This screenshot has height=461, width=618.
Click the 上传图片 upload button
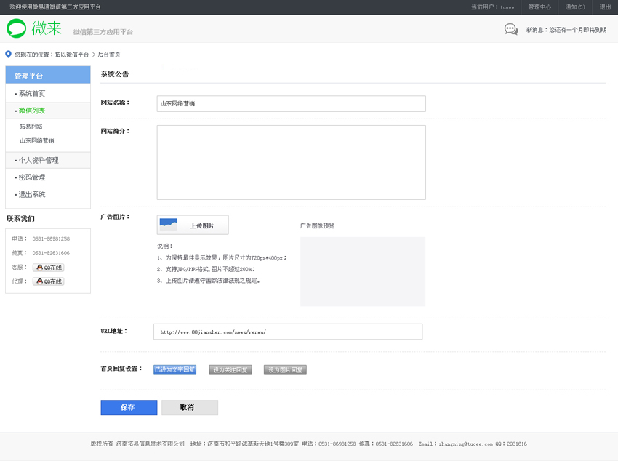(193, 225)
